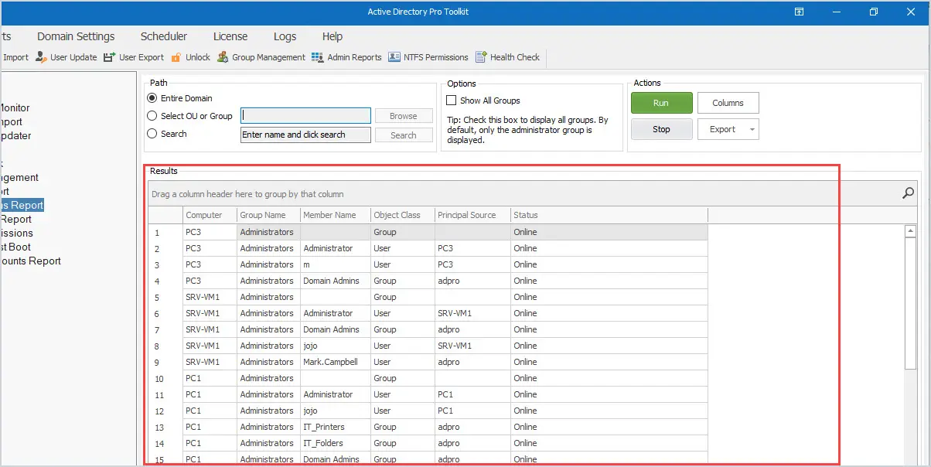The width and height of the screenshot is (931, 467).
Task: Click 'Domain Admins' in row 7
Action: click(x=335, y=329)
